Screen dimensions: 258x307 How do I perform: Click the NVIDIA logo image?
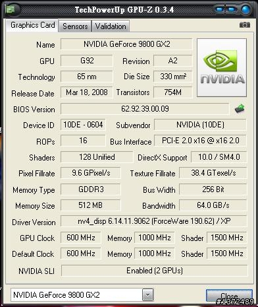point(222,67)
